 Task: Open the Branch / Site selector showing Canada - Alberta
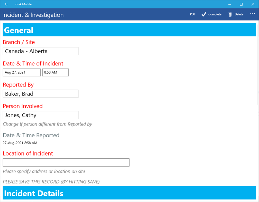pyautogui.click(x=40, y=51)
